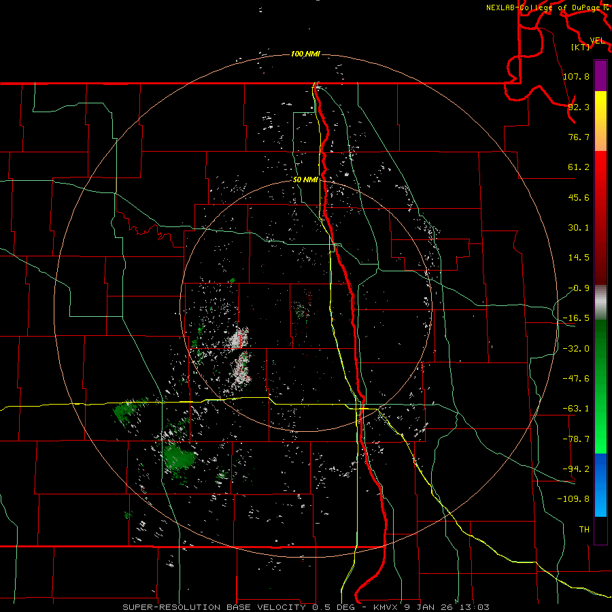Select the 61.2 velocity scale value
The width and height of the screenshot is (612, 612).
pos(579,167)
